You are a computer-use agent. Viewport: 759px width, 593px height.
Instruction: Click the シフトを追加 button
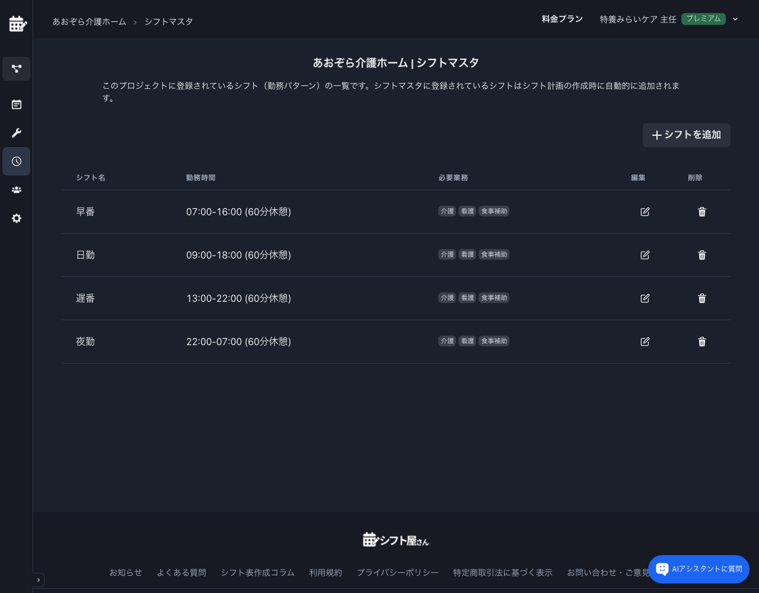[x=686, y=135]
